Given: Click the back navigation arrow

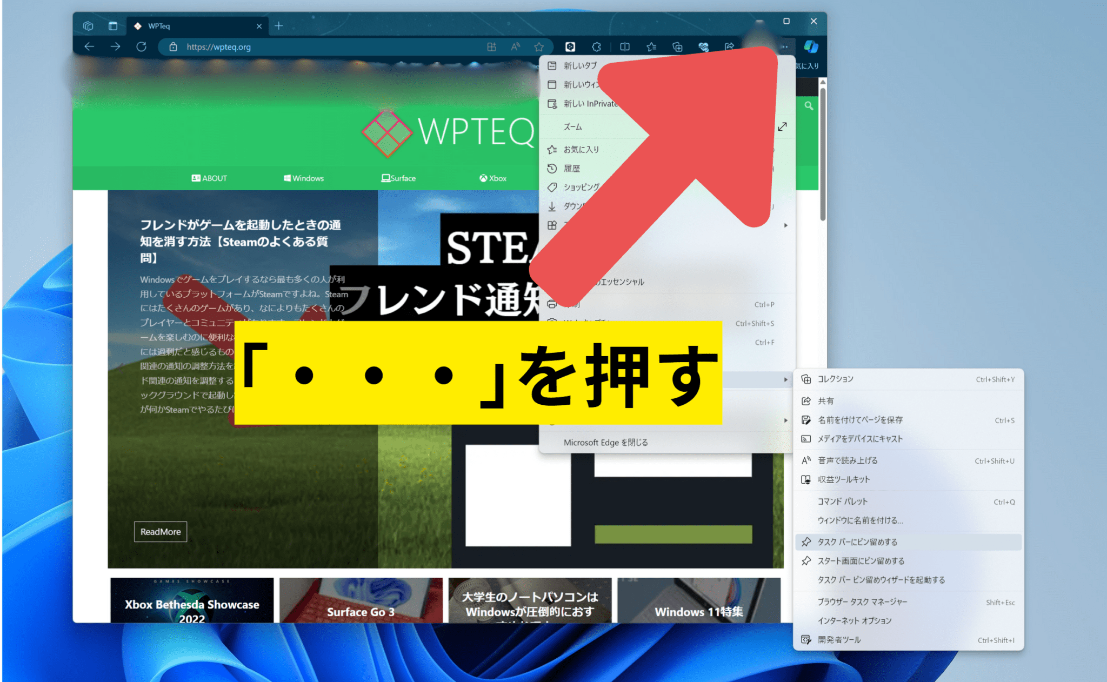Looking at the screenshot, I should coord(90,46).
